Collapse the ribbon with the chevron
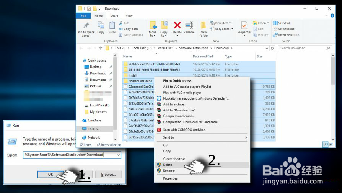Image resolution: width=342 pixels, height=193 pixels. [x=326, y=15]
